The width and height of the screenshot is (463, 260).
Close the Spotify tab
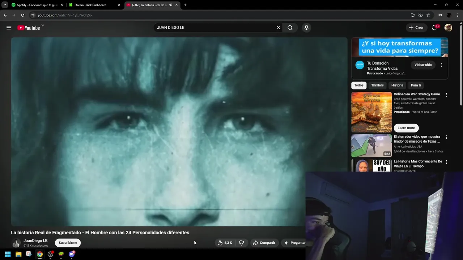[x=61, y=5]
